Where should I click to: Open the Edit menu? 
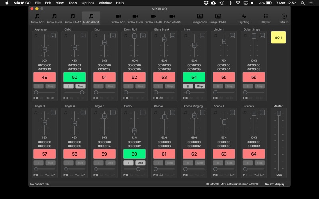pyautogui.click(x=48, y=3)
